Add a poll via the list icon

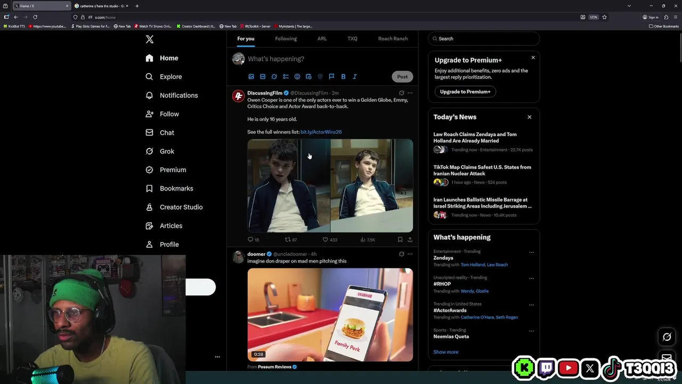point(286,77)
